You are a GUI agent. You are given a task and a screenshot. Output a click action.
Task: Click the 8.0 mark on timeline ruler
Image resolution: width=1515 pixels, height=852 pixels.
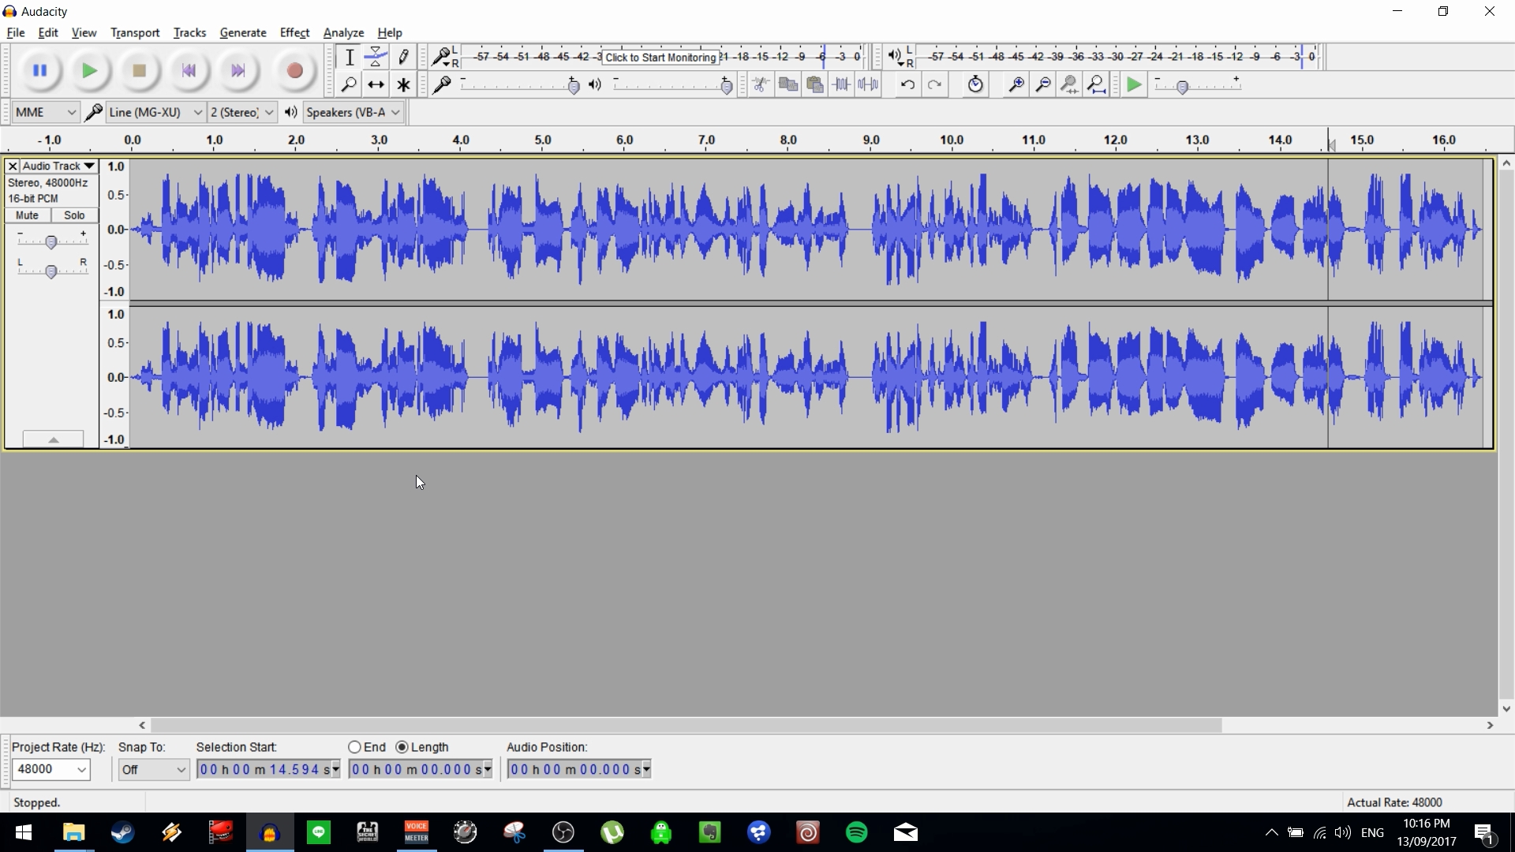click(x=788, y=140)
